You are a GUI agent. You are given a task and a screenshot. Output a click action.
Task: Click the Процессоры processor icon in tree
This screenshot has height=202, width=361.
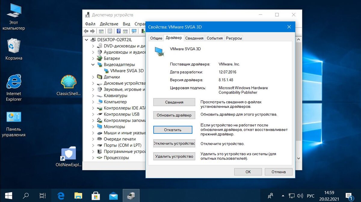[x=100, y=158]
